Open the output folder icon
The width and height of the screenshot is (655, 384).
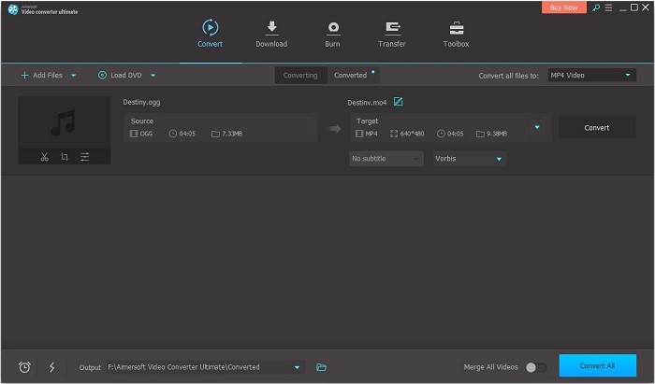pos(321,367)
